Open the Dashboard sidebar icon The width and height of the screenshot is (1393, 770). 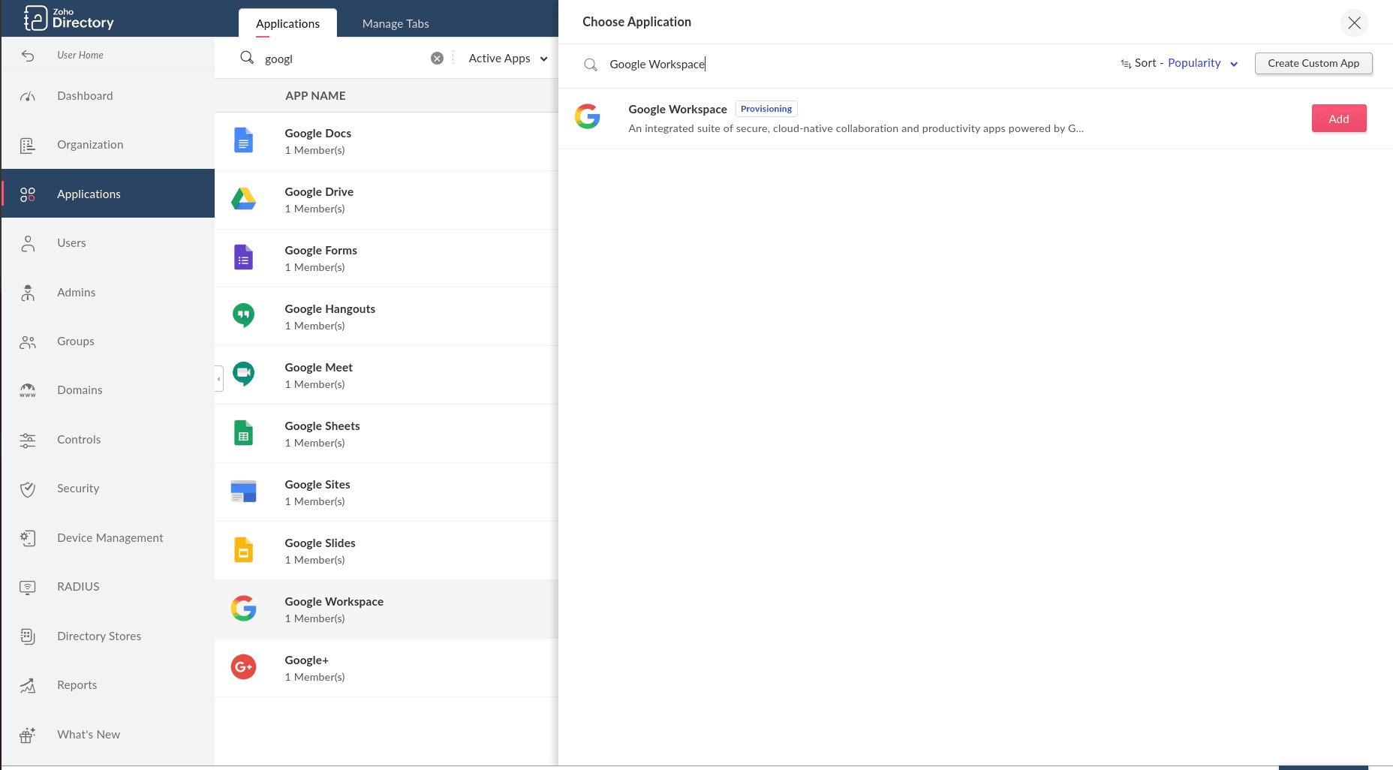(28, 96)
